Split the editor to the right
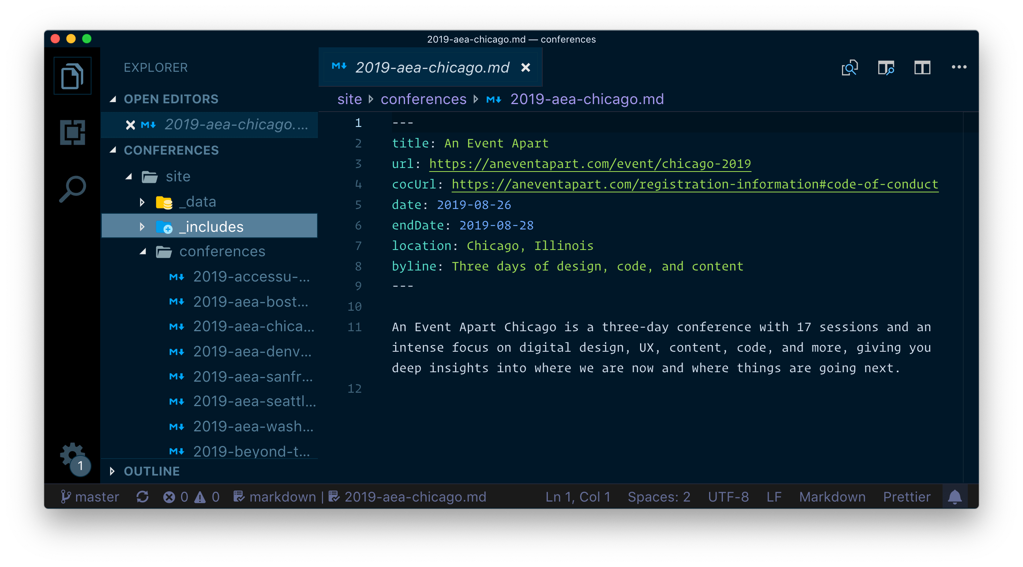 pyautogui.click(x=922, y=68)
